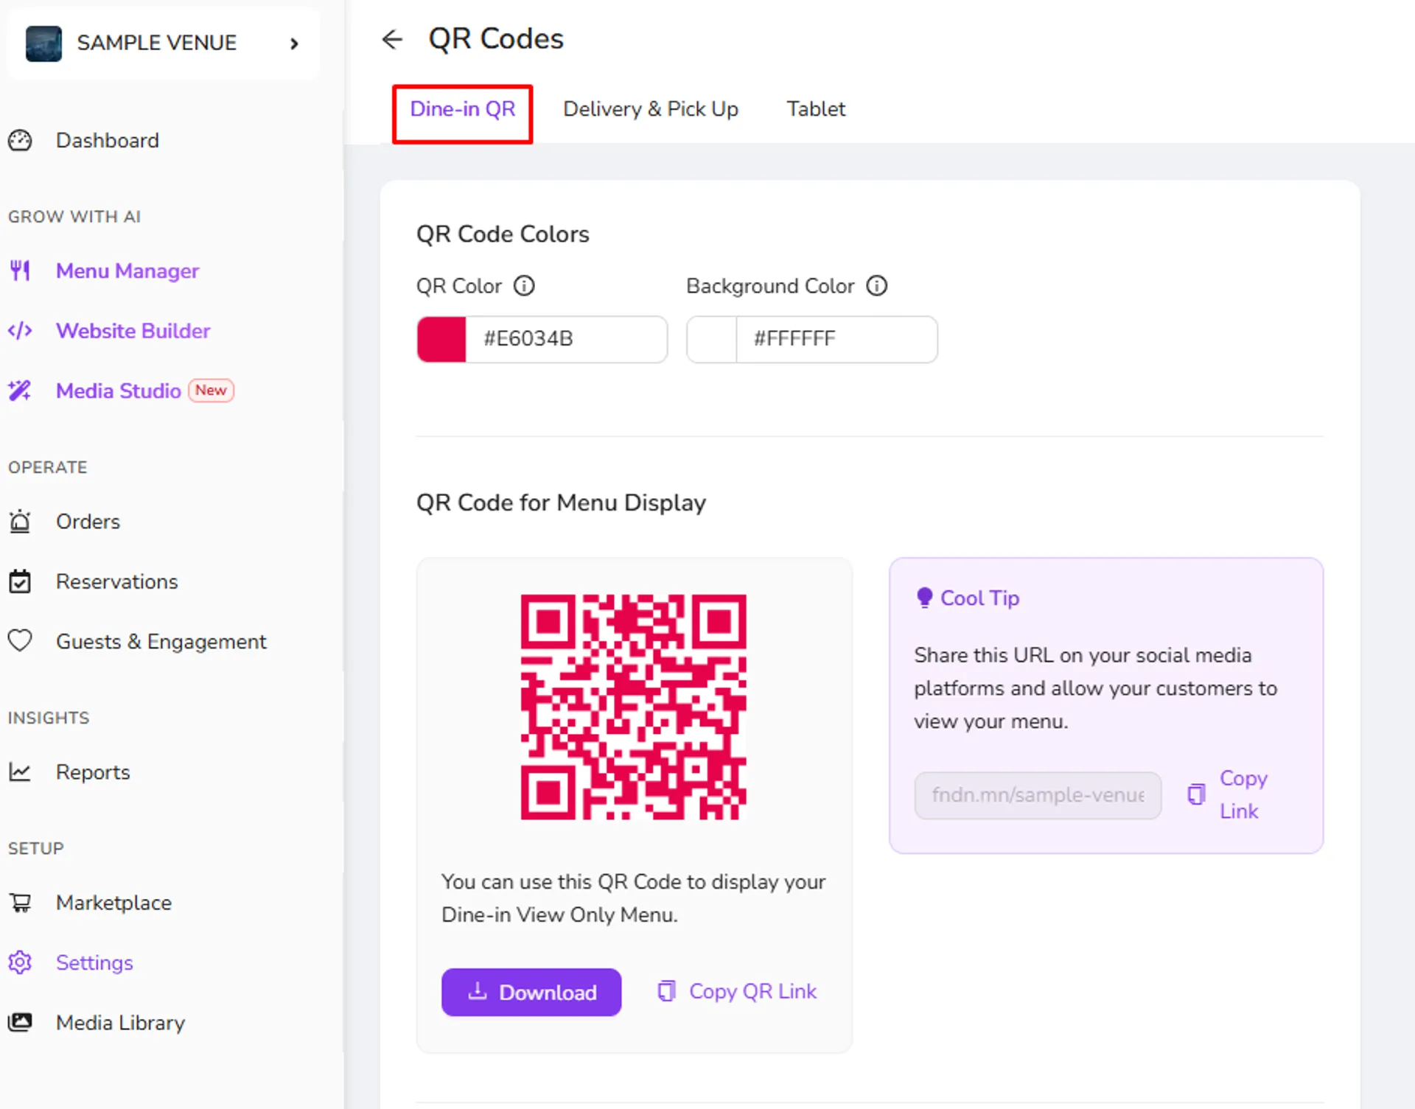This screenshot has width=1415, height=1109.
Task: Click the info icon next to QR Color
Action: coord(524,285)
